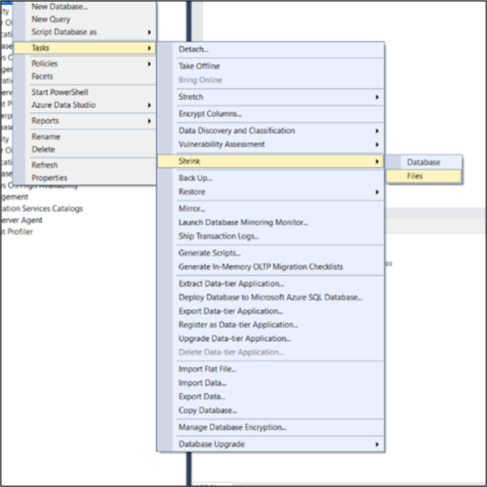This screenshot has height=487, width=487.
Task: Click Detach... in the Tasks menu
Action: (194, 50)
